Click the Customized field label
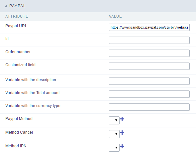Image resolution: width=196 pixels, height=156 pixels. coord(20,65)
